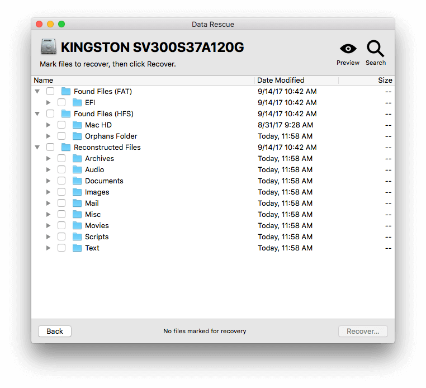The height and width of the screenshot is (388, 426).
Task: Open the Search magnifier tool
Action: click(375, 49)
